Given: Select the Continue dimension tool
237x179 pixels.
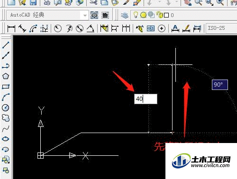Looking at the screenshot, I should [126, 28].
